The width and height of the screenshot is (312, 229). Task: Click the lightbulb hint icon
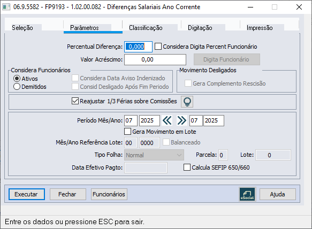pos(187,102)
